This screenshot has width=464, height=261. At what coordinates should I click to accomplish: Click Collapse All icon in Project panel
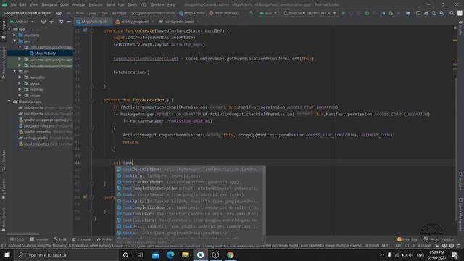51,22
